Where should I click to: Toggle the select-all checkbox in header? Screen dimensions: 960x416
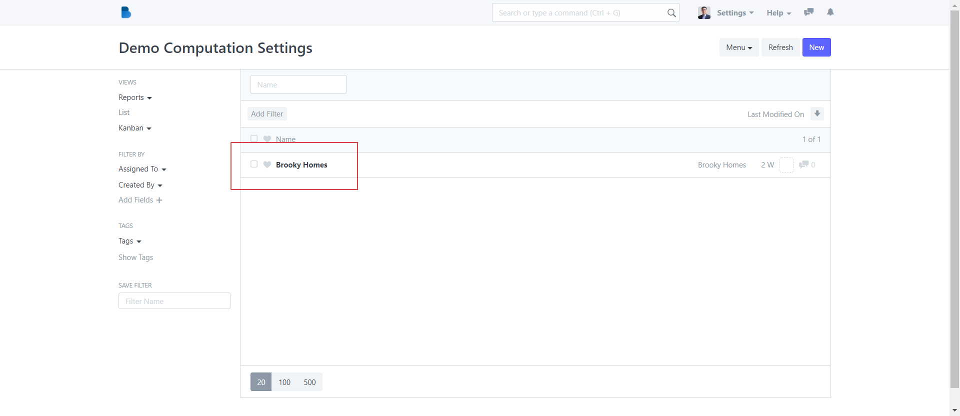point(254,138)
